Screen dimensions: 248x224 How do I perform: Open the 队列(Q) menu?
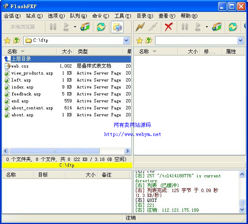click(79, 16)
